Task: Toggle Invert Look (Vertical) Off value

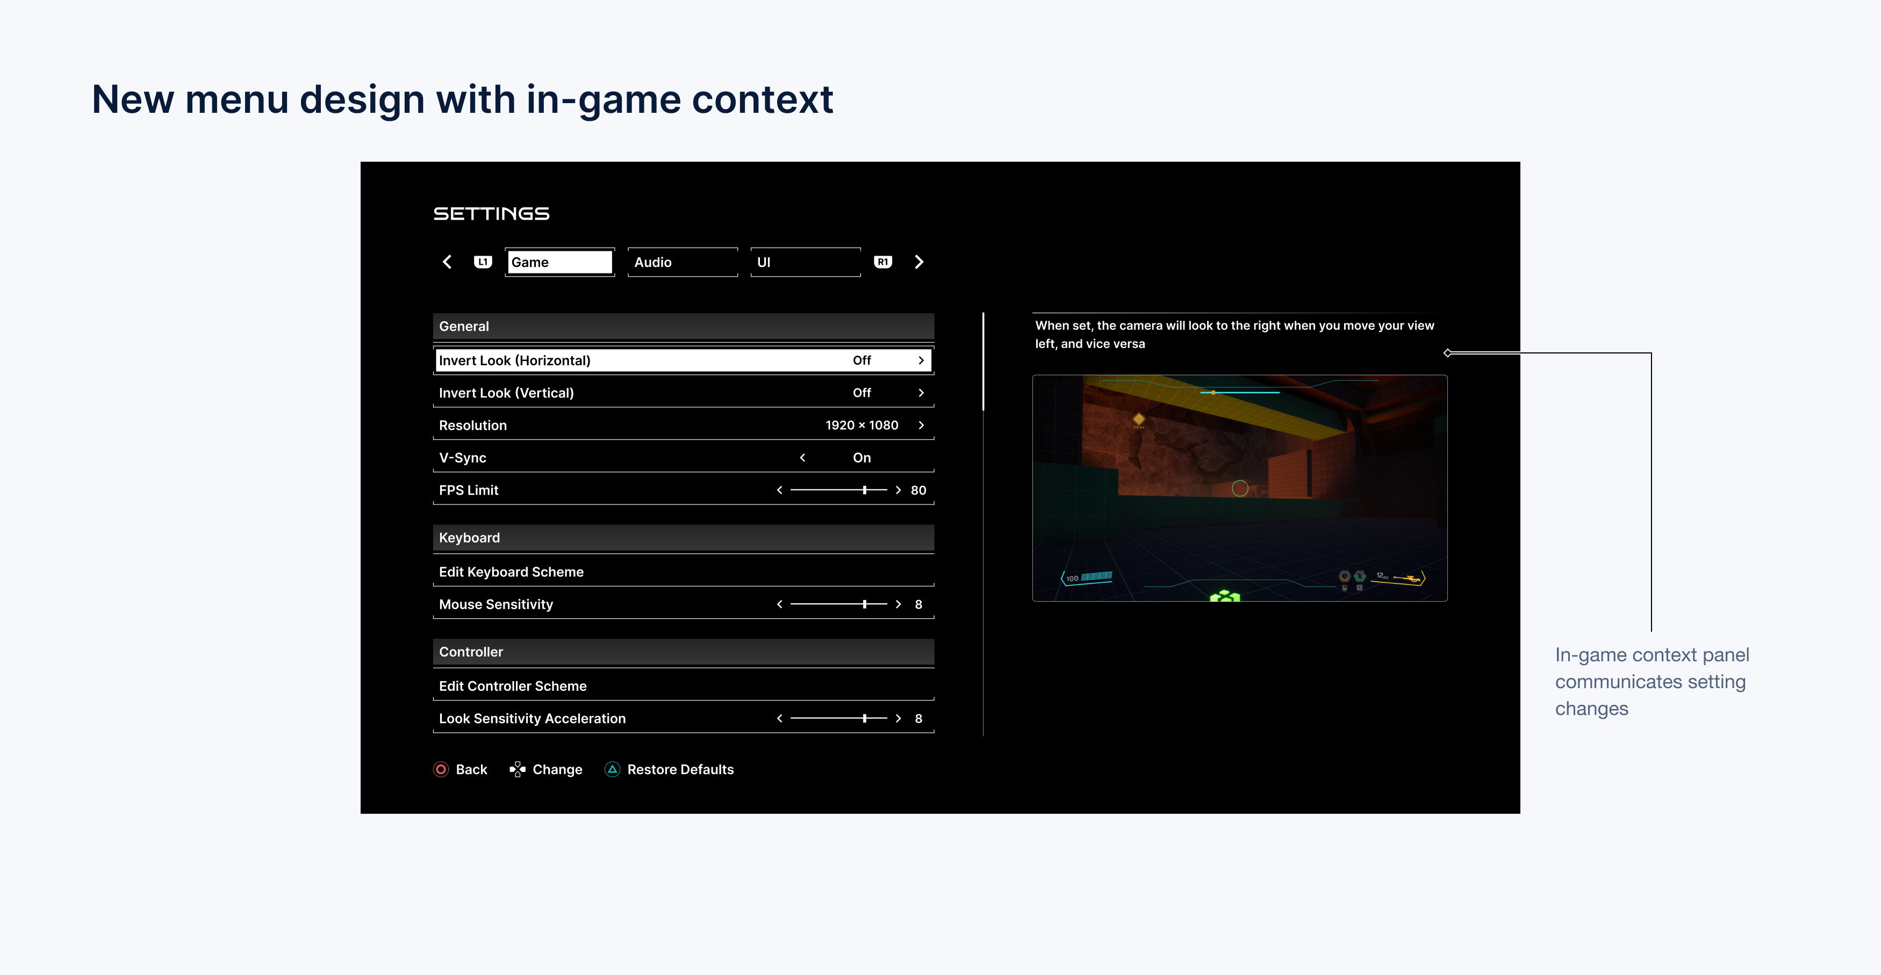Action: tap(861, 393)
